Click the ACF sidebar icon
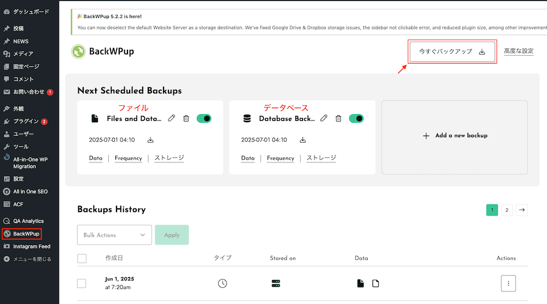This screenshot has height=304, width=547. tap(7, 204)
